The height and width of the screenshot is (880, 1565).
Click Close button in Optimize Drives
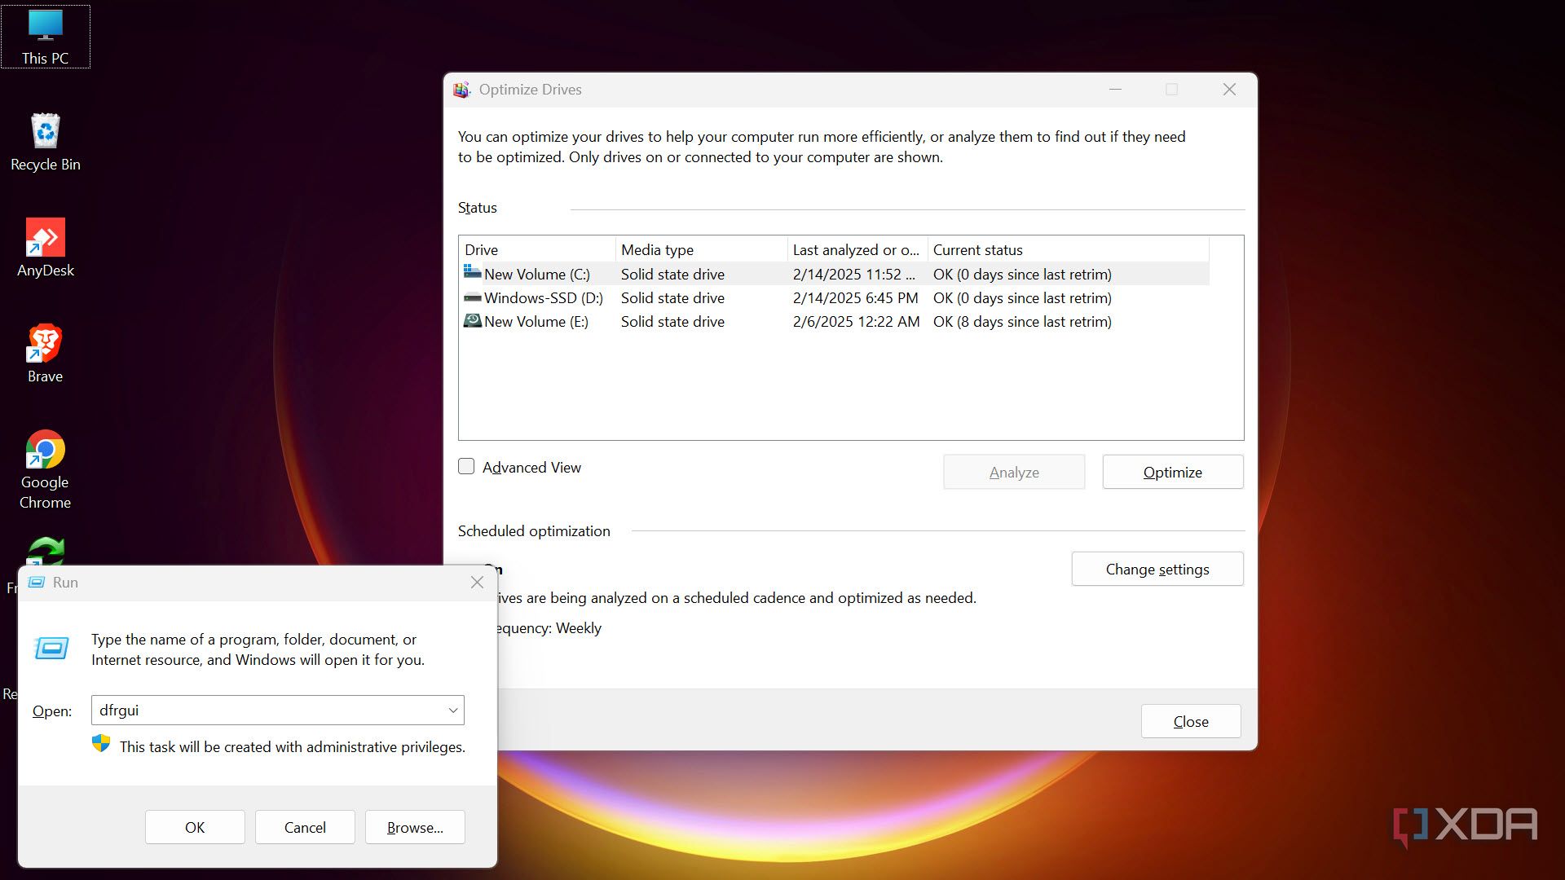pos(1191,721)
